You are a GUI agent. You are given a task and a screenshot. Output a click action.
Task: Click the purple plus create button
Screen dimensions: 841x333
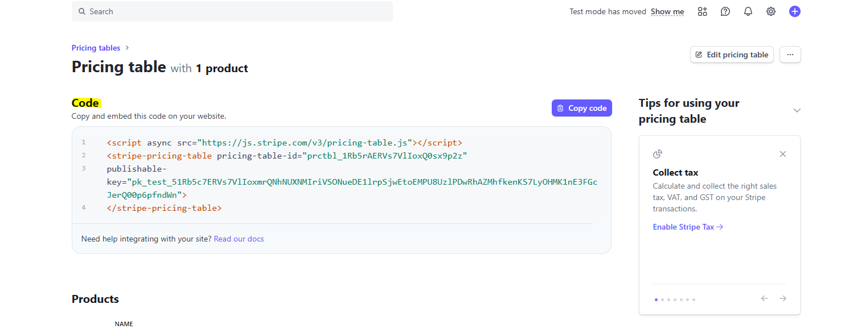pos(795,11)
